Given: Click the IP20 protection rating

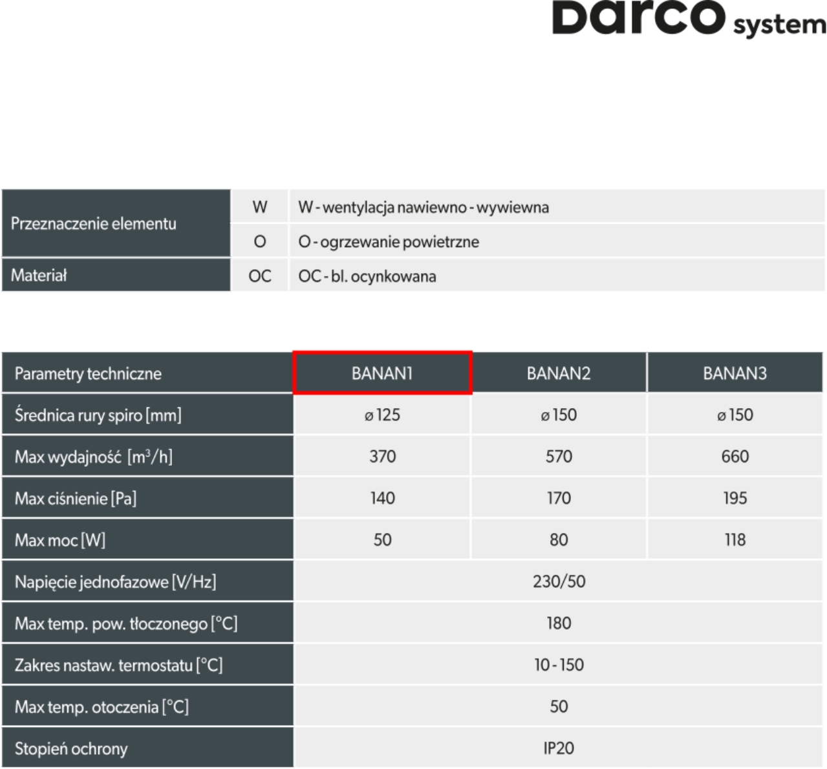Looking at the screenshot, I should coord(559,748).
